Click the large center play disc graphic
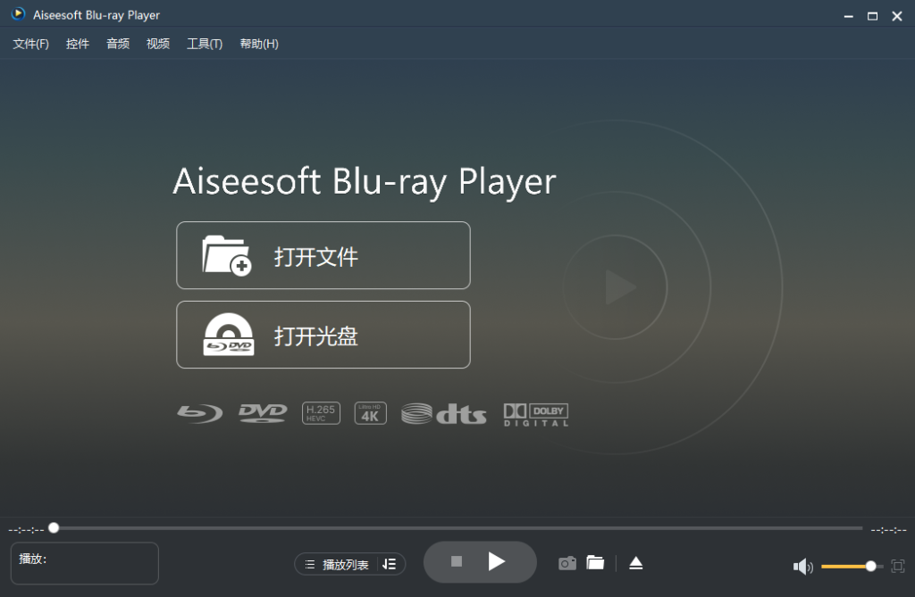This screenshot has height=597, width=915. [x=615, y=286]
